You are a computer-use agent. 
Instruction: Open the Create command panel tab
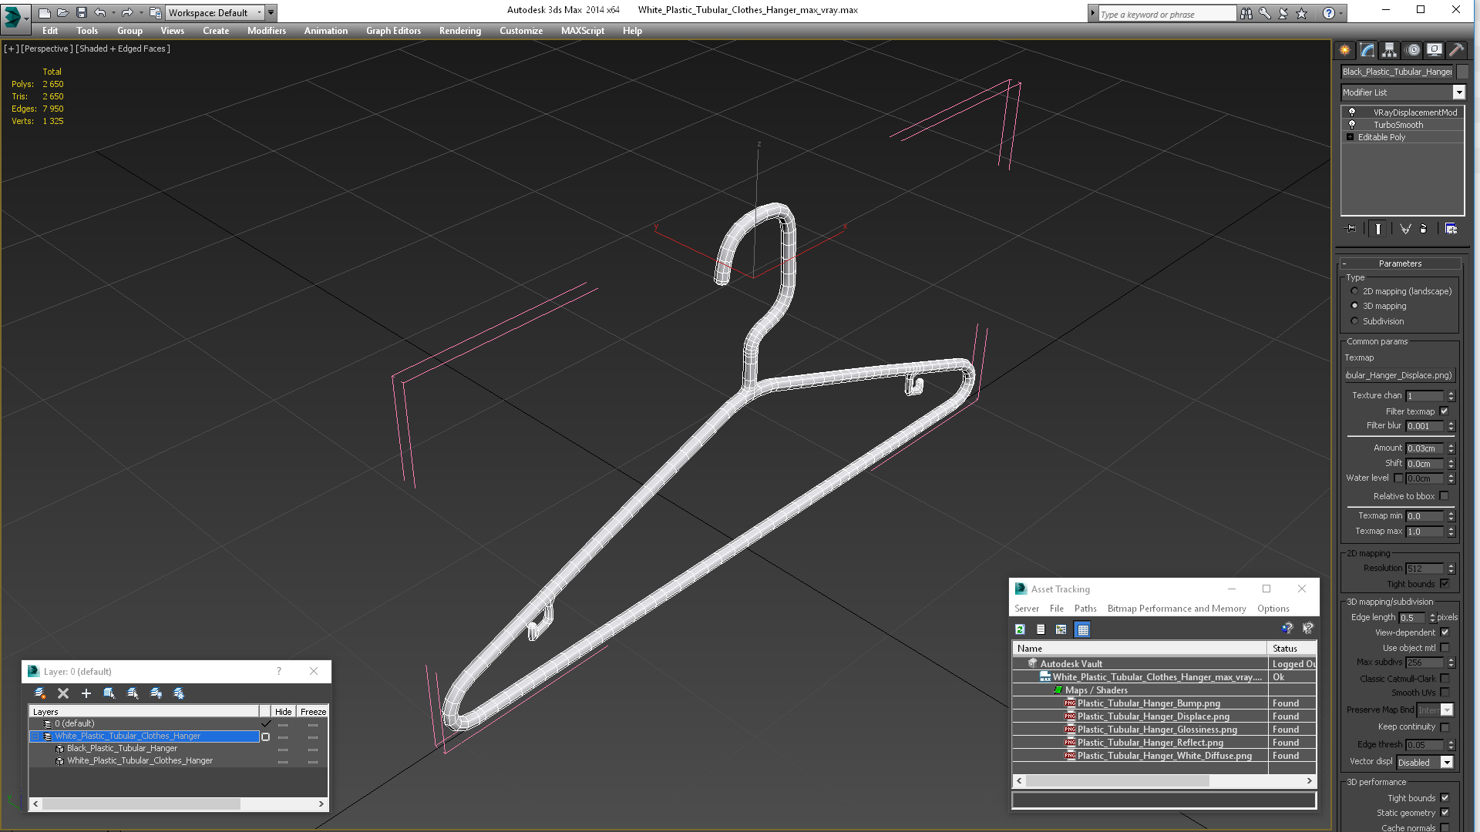(x=1344, y=50)
